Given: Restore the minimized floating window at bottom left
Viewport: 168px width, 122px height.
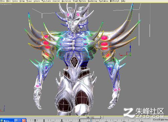Looking at the screenshot, I should [x=16, y=121].
